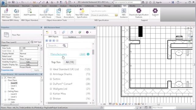Click the verify checkmark icon in NBS panel toolbar
Viewport: 196px width, 110px height.
pos(80,32)
